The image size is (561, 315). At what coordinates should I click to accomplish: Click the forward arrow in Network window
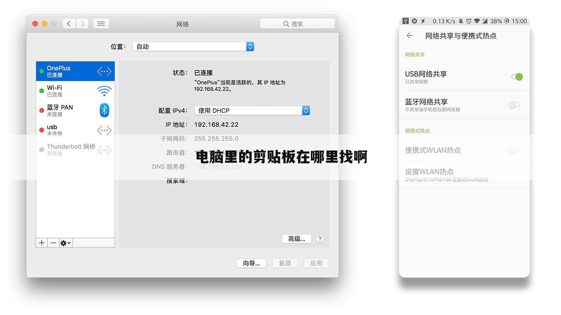coord(82,24)
